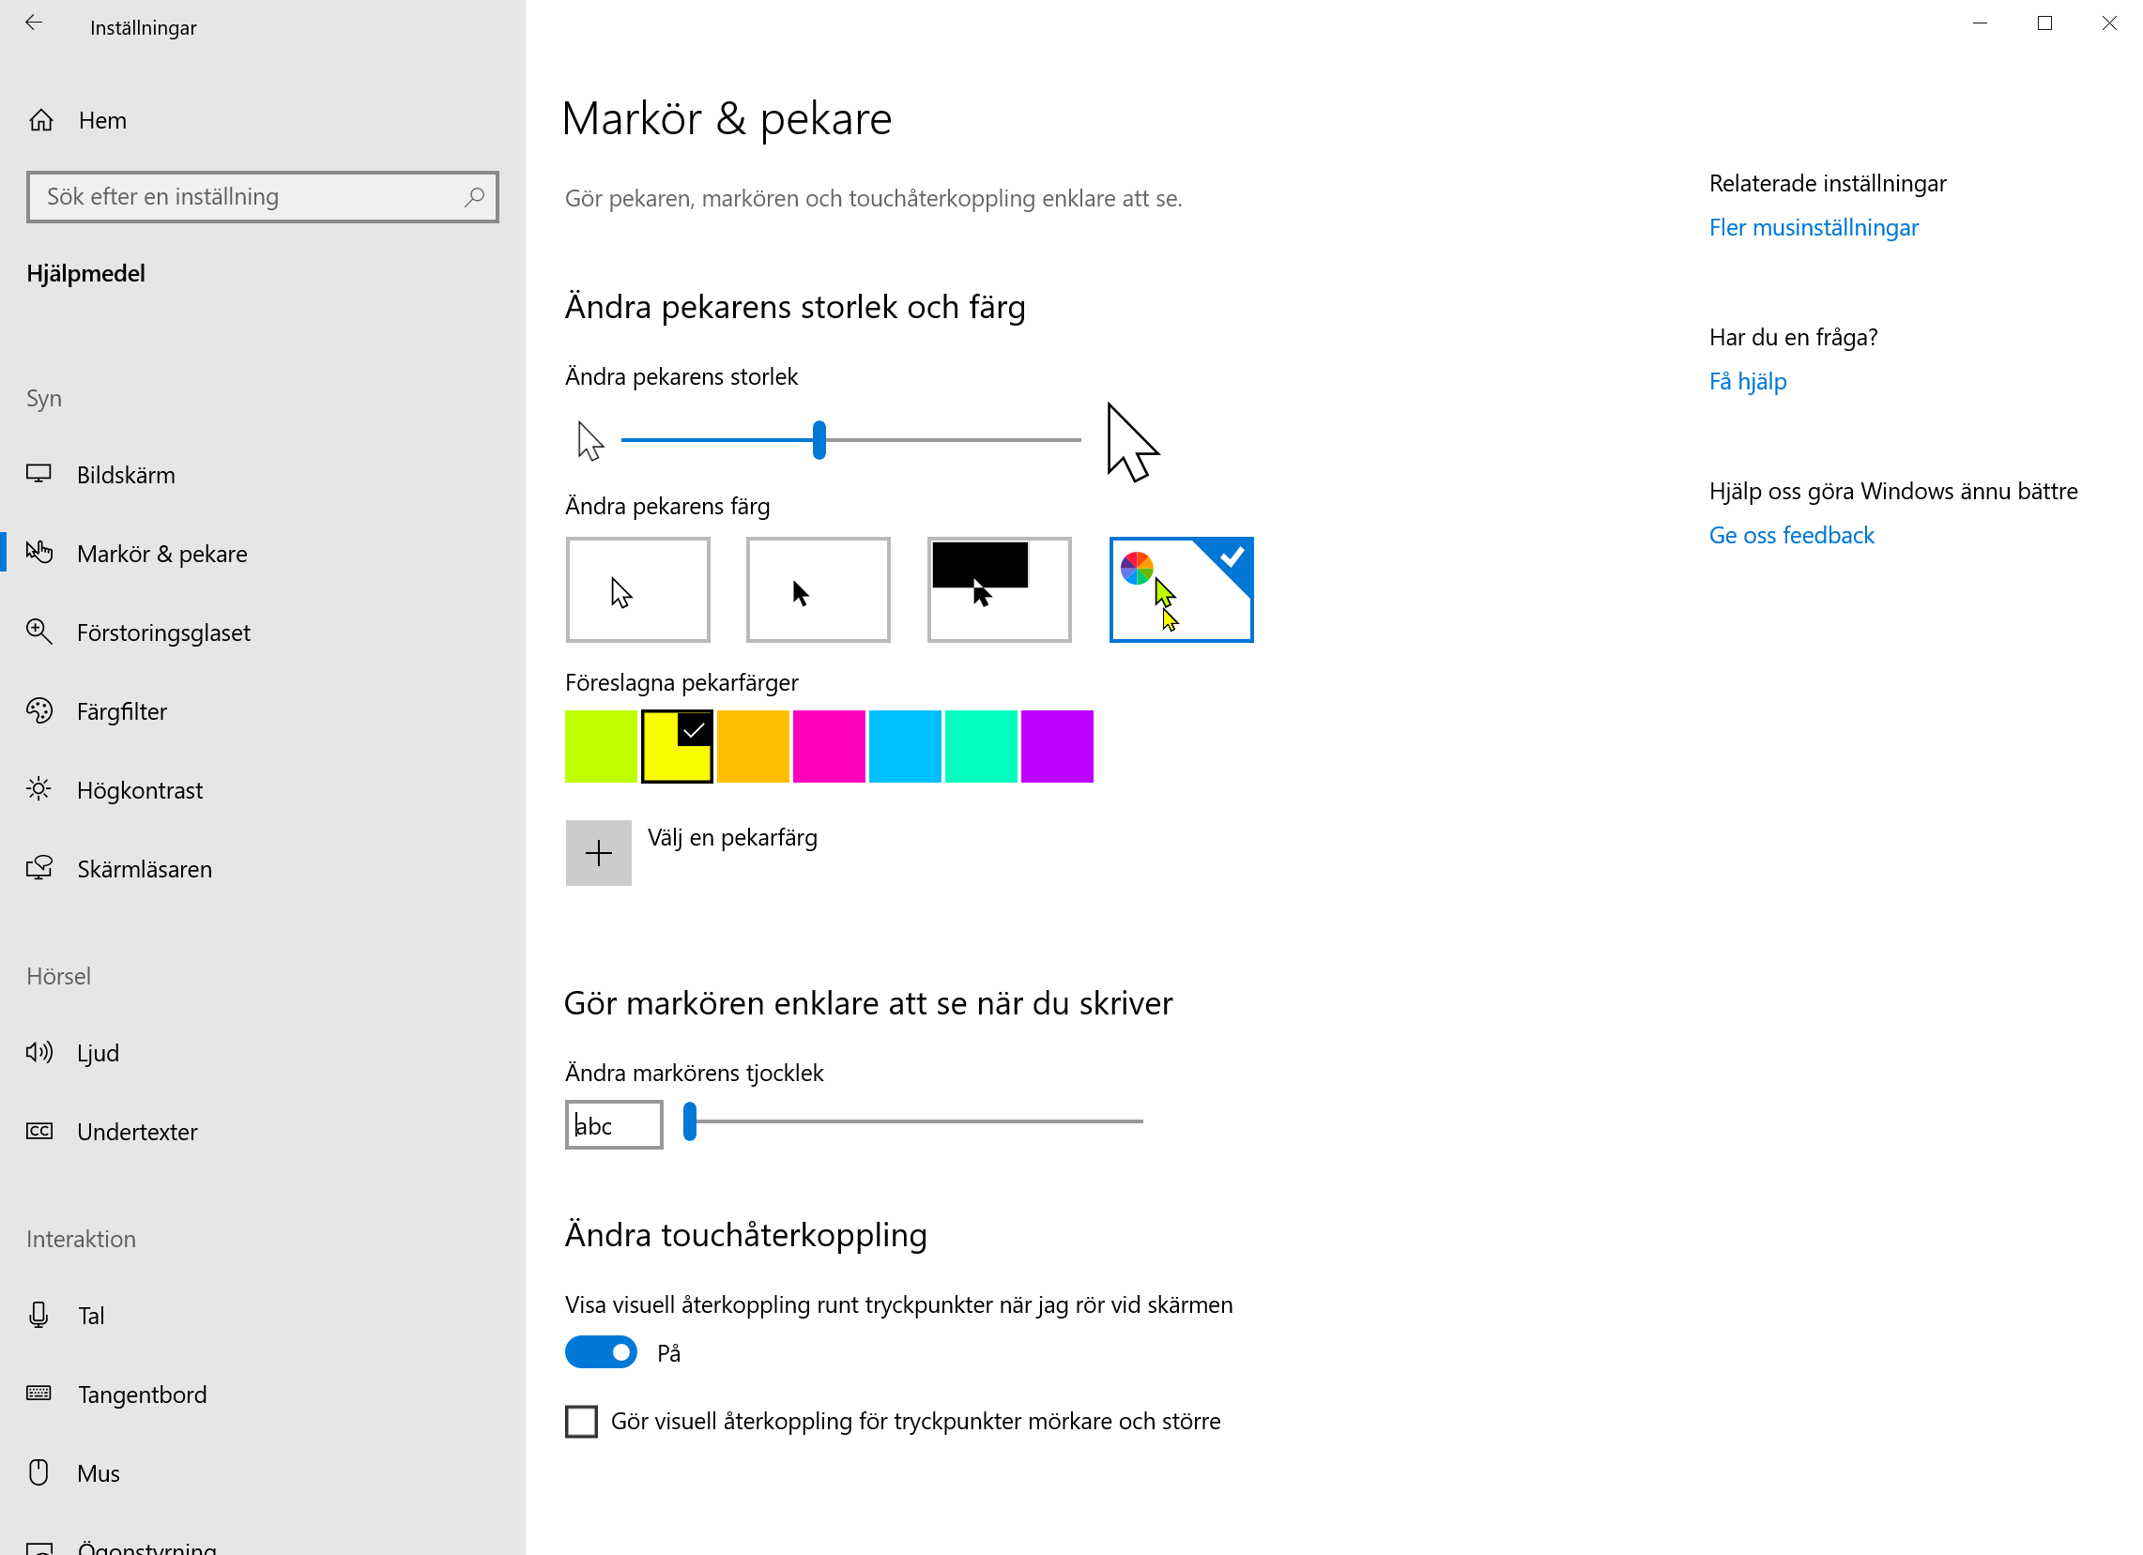Image resolution: width=2143 pixels, height=1555 pixels.
Task: Click Ge oss feedback button
Action: pyautogui.click(x=1794, y=534)
